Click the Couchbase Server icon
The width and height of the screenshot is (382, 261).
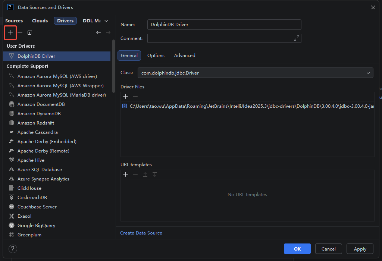point(12,207)
